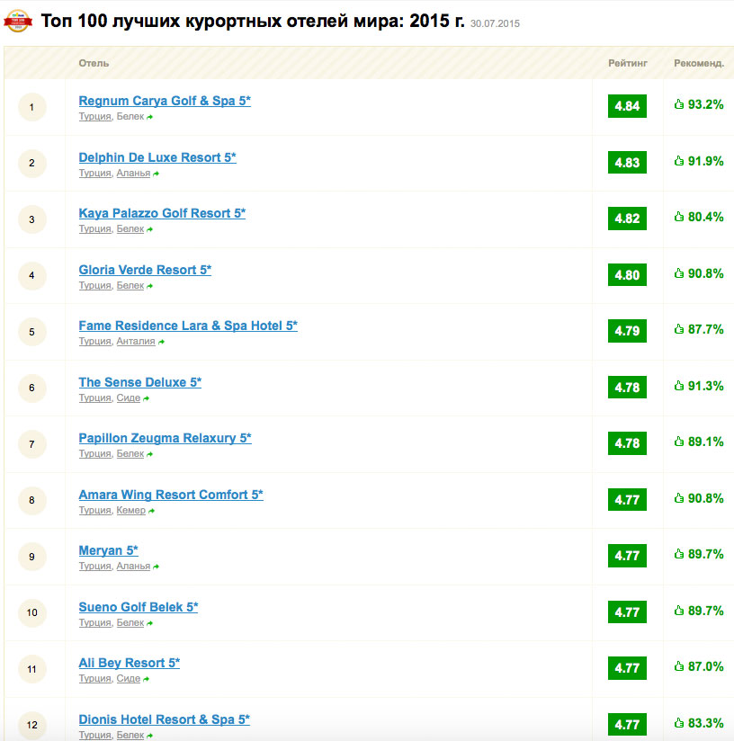Click the 4.80 rating badge
This screenshot has height=741, width=734.
coord(627,275)
